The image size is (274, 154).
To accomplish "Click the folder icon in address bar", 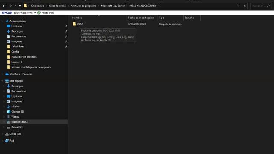I will (x=25, y=6).
